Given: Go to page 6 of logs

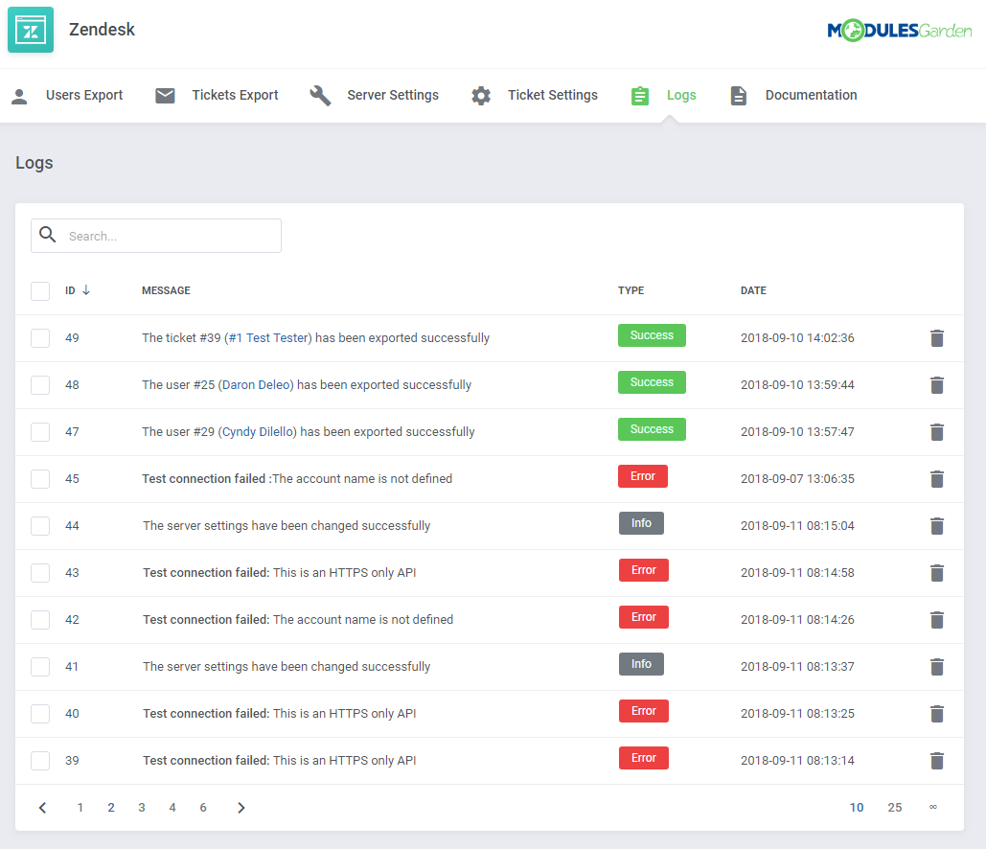Looking at the screenshot, I should 203,808.
